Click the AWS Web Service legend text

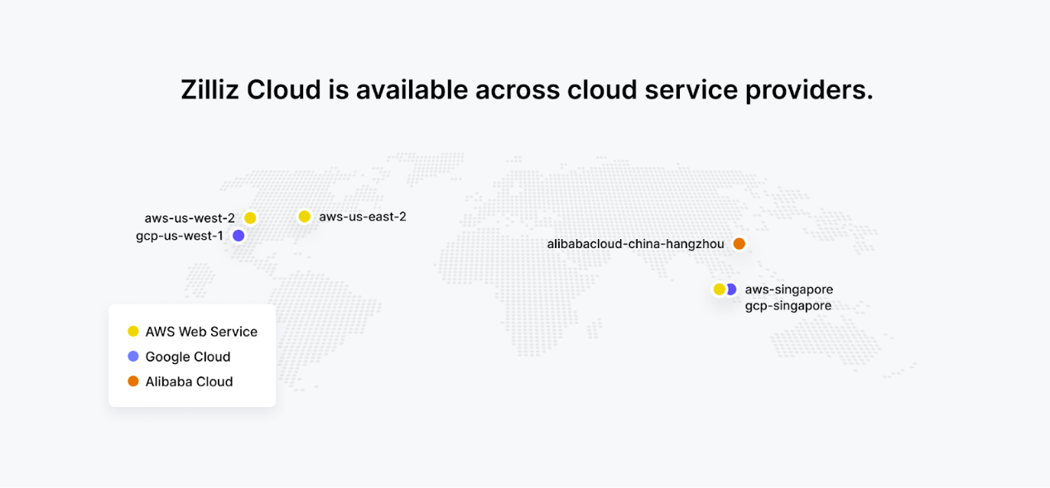[201, 332]
